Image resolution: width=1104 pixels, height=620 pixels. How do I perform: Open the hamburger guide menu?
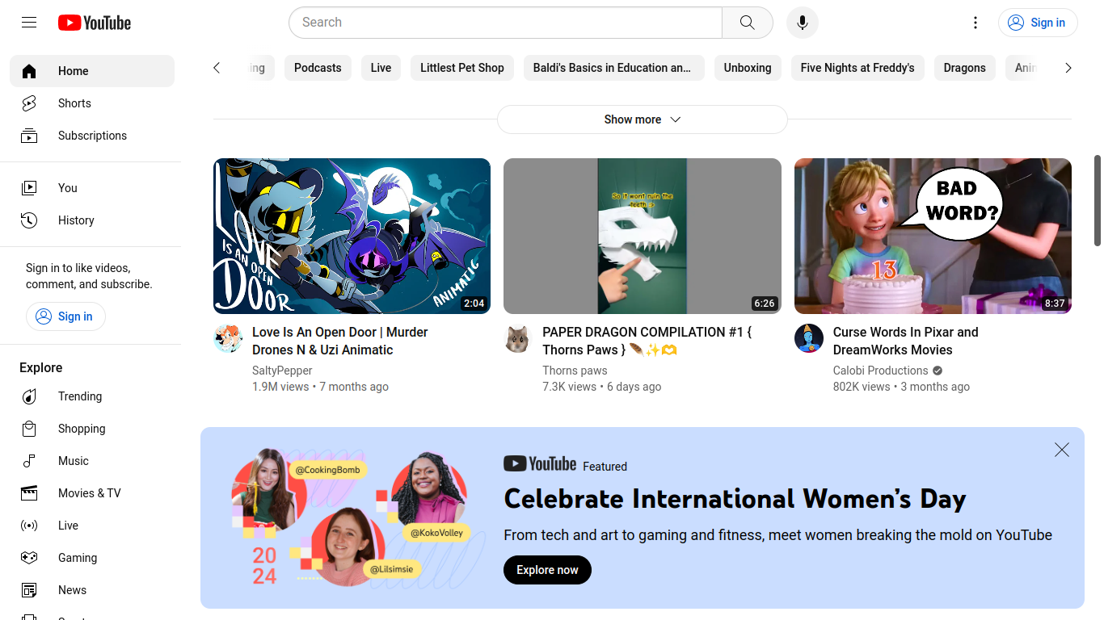pyautogui.click(x=29, y=23)
